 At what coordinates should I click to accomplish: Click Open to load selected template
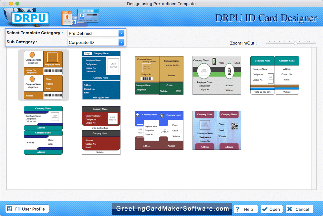pyautogui.click(x=272, y=209)
